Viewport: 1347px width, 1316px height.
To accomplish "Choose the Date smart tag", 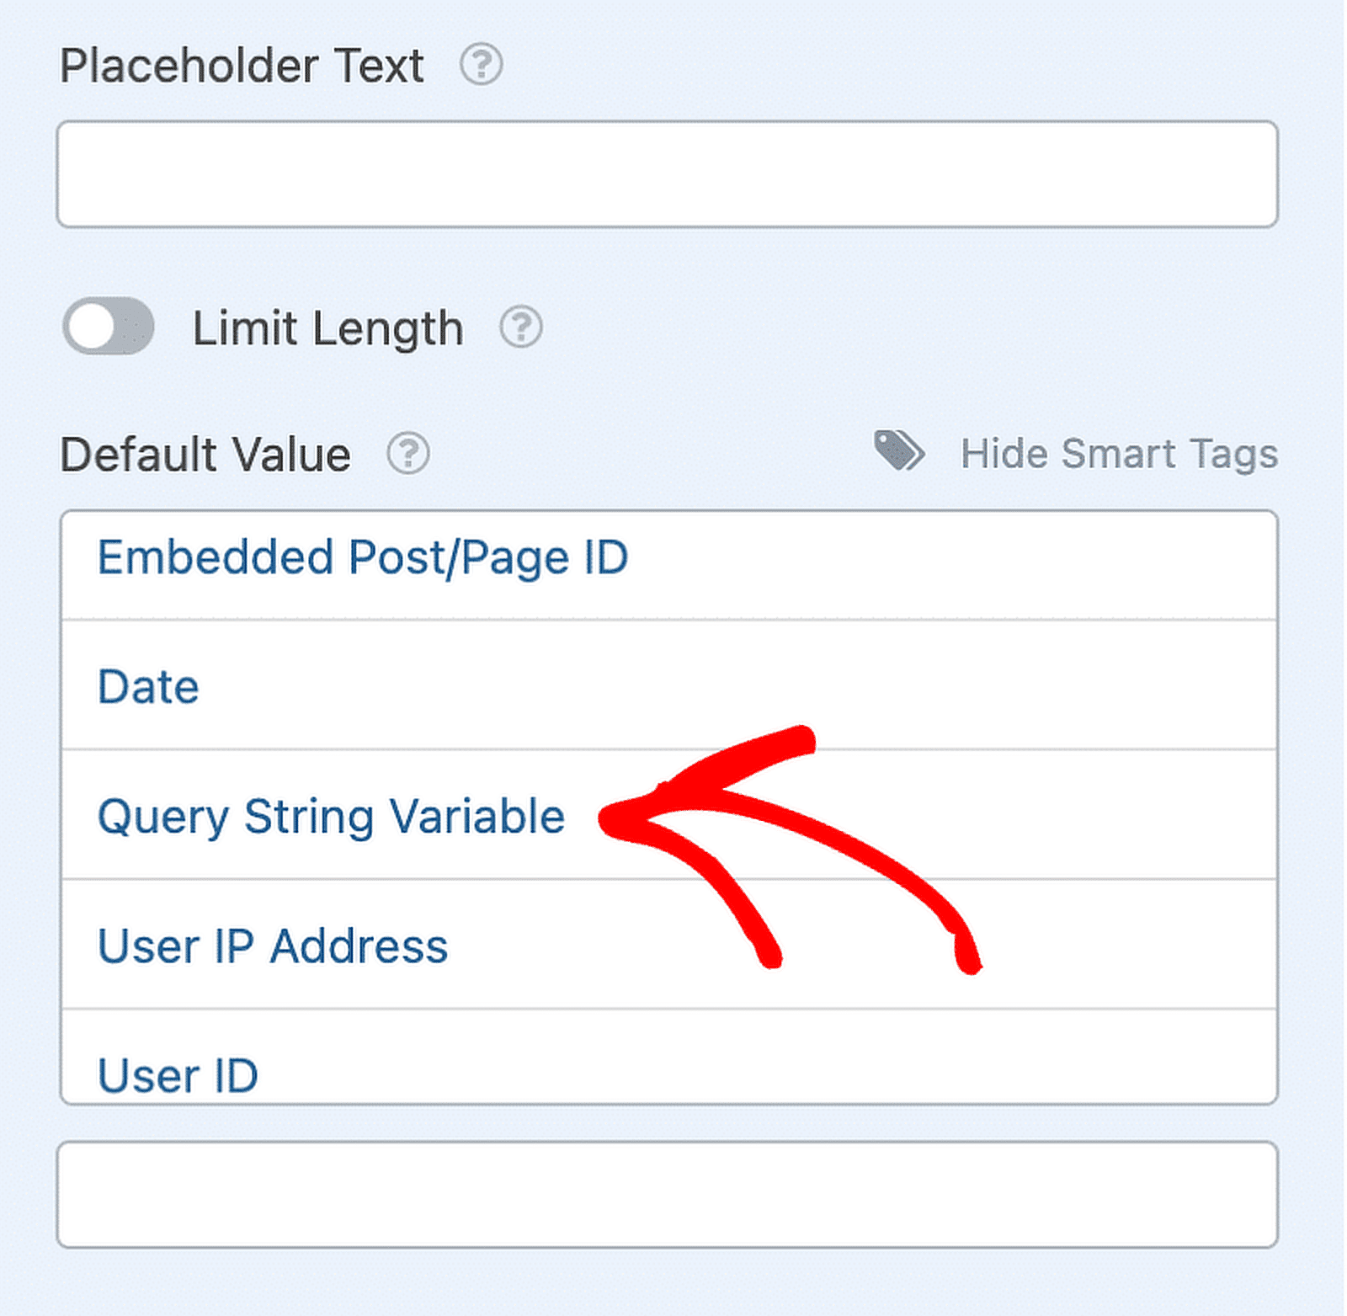I will click(x=148, y=686).
